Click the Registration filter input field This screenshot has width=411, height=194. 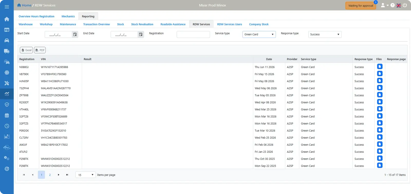tap(193, 34)
